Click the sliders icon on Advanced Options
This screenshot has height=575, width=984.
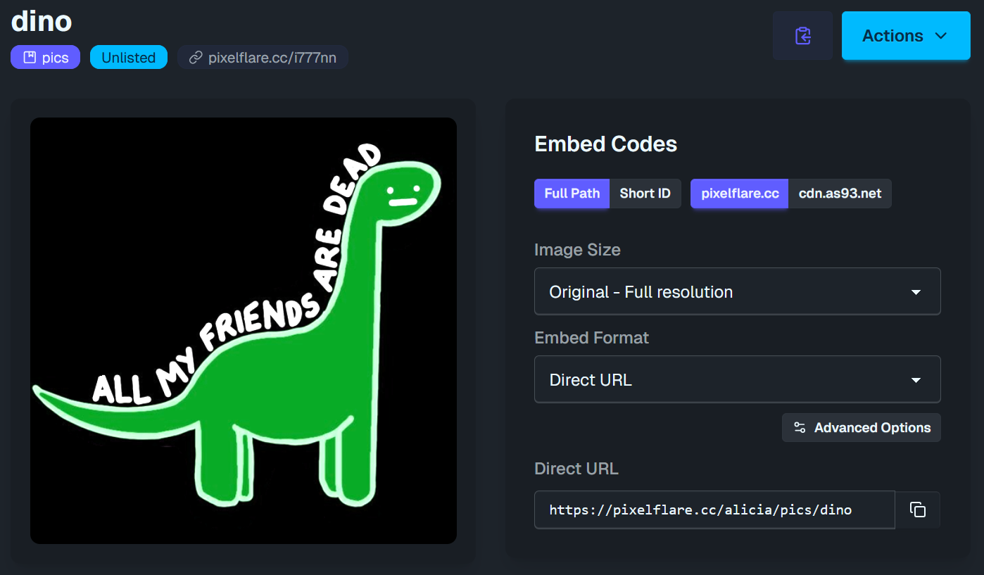(x=799, y=427)
